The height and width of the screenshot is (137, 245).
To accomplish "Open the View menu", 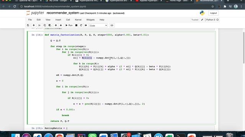I will tap(48, 20).
